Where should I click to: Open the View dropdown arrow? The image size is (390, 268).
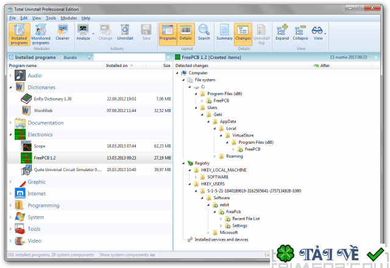click(325, 33)
